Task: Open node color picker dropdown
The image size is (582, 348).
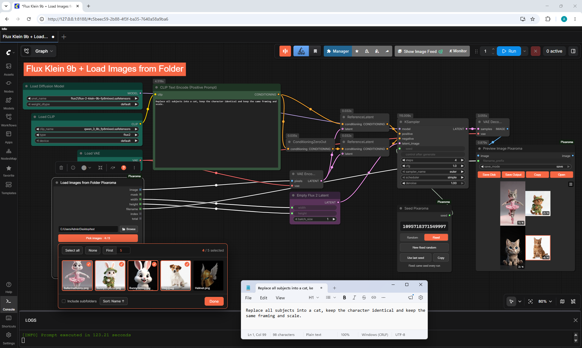Action: (x=86, y=167)
